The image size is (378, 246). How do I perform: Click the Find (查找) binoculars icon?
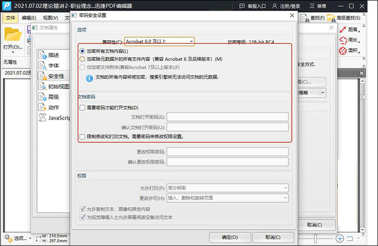tap(305, 18)
